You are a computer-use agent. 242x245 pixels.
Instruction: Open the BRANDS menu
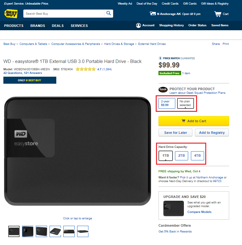click(x=38, y=26)
